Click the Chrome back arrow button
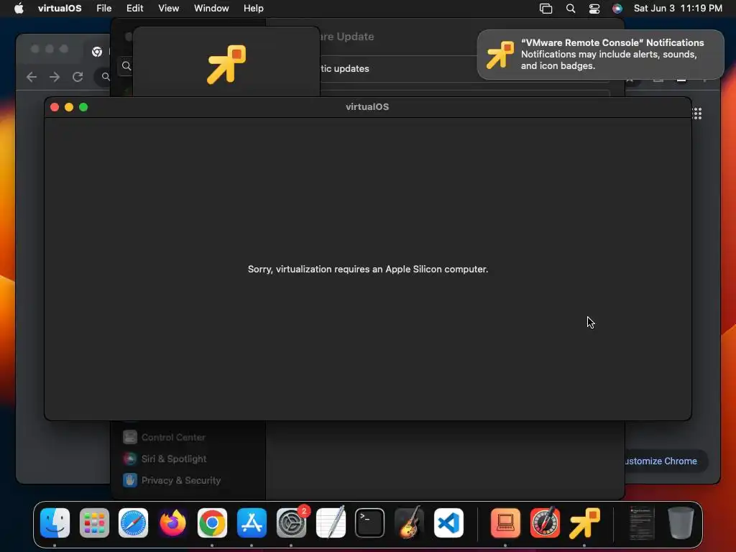 (32, 77)
